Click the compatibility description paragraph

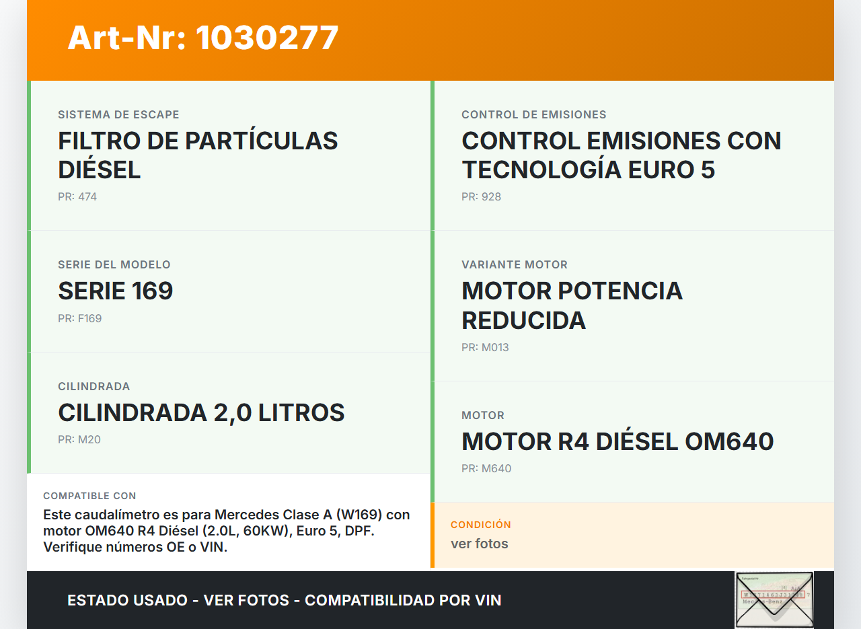pos(227,531)
